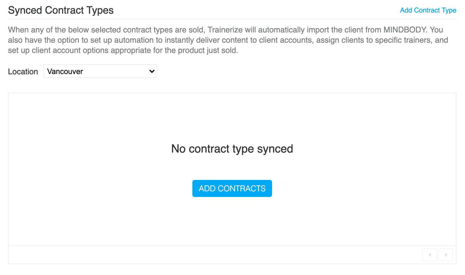Open the Add Contract Type link
The height and width of the screenshot is (275, 465).
pyautogui.click(x=428, y=10)
